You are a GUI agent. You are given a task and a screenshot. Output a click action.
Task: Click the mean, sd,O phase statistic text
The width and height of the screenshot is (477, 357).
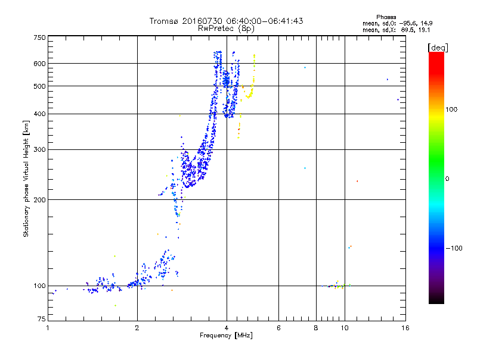[397, 23]
